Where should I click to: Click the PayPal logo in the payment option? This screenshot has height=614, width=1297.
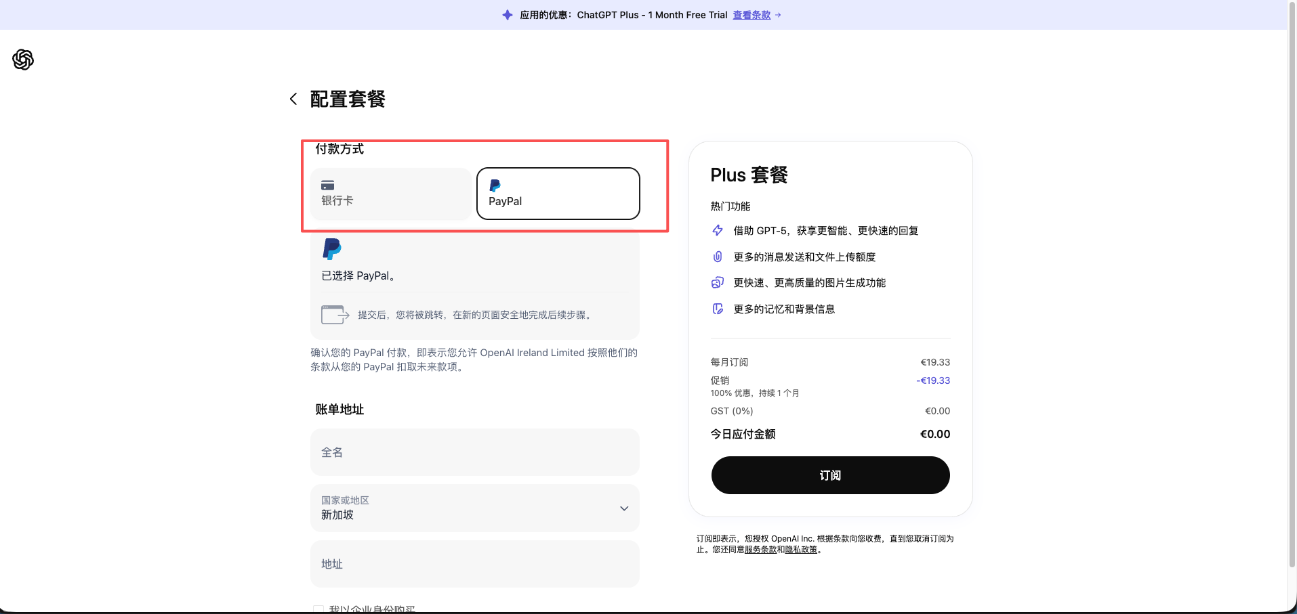pos(495,186)
